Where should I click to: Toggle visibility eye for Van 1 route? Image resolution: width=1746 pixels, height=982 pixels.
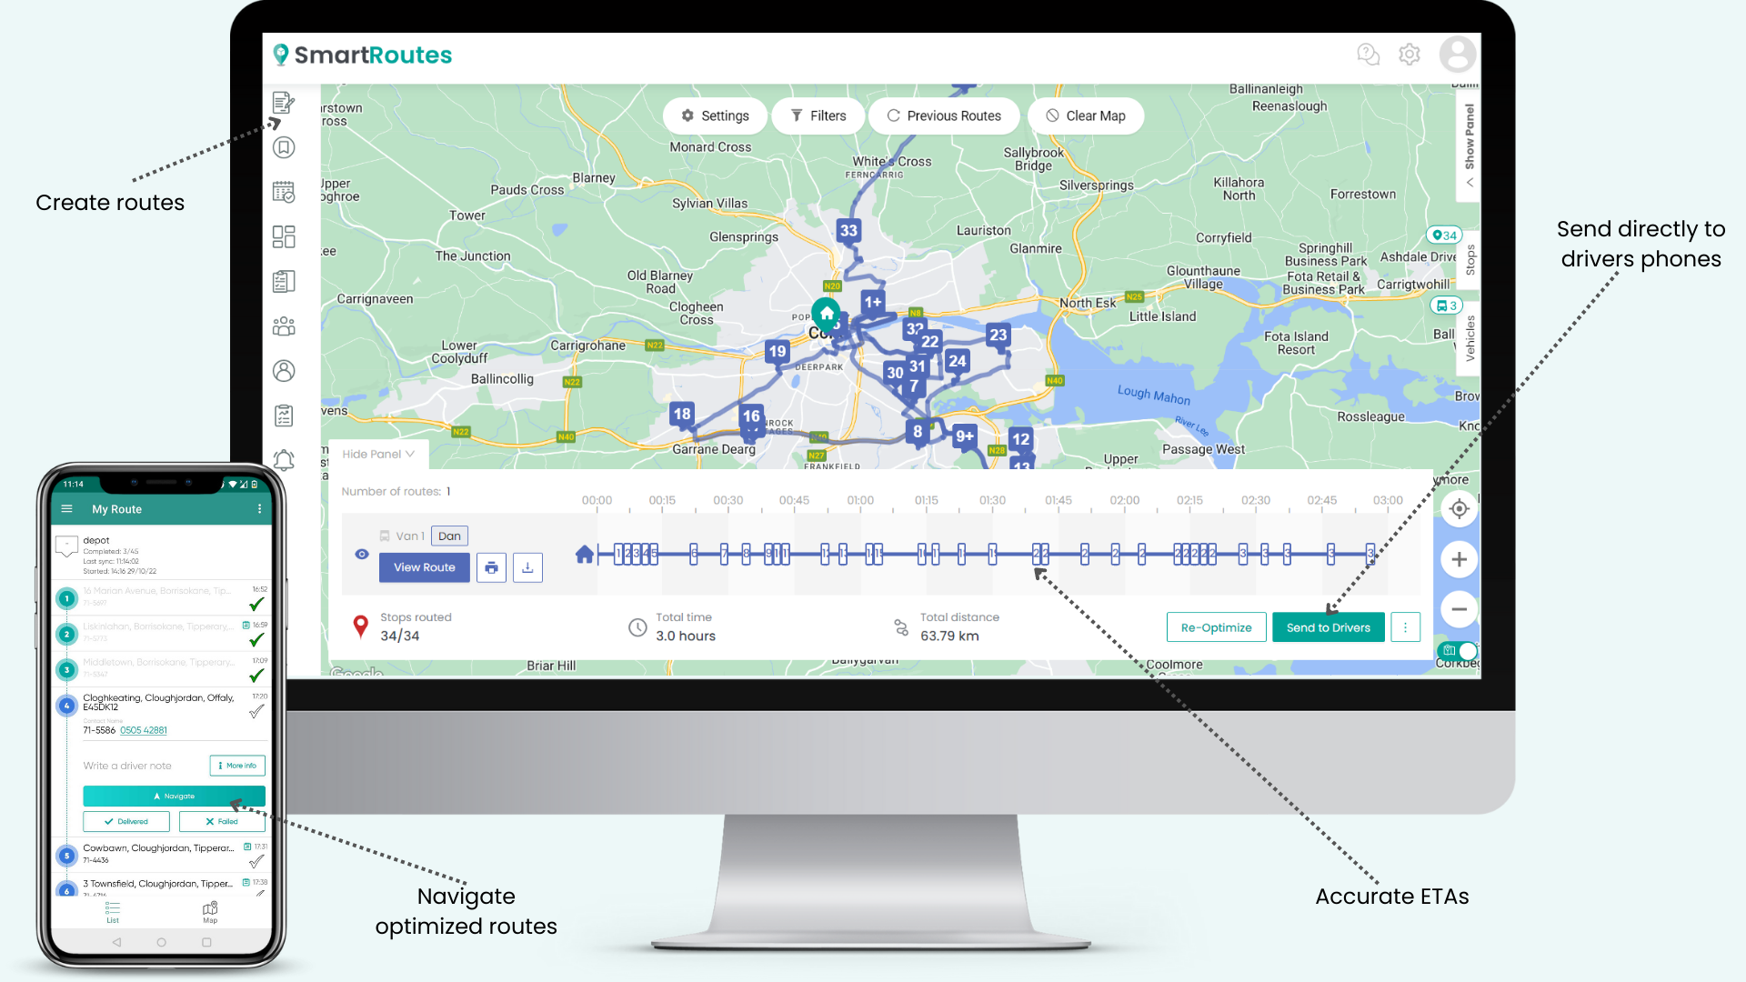[x=361, y=554]
